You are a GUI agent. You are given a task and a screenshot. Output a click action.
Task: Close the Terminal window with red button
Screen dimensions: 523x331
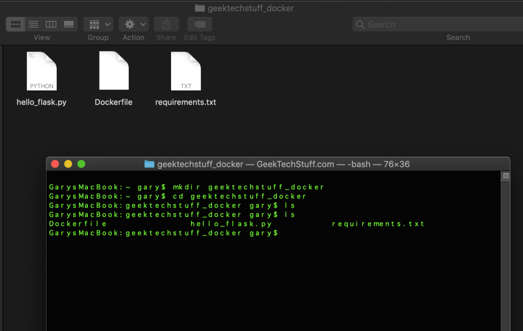click(x=55, y=164)
